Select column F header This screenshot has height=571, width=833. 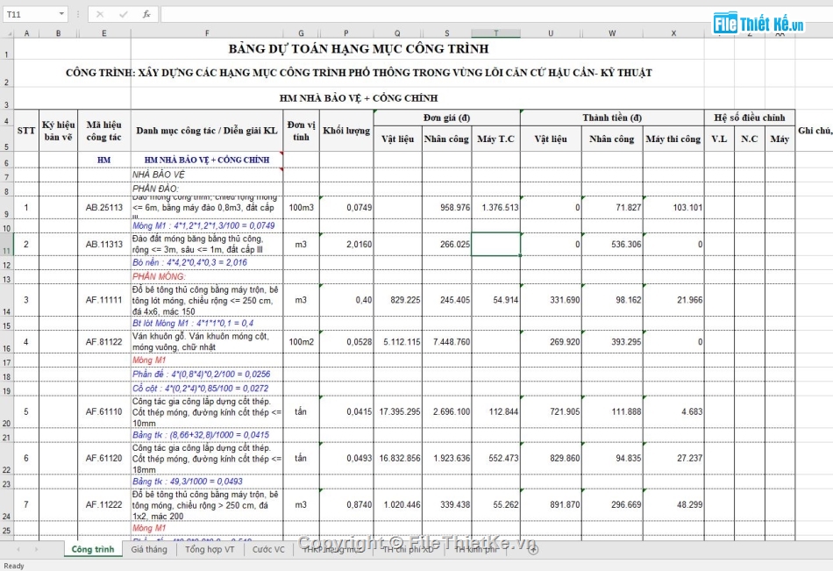[207, 33]
